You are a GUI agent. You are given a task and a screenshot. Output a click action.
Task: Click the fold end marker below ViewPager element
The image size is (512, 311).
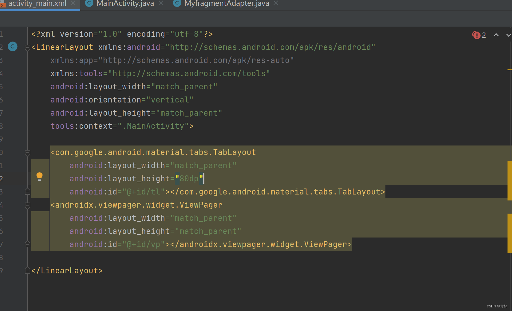(27, 244)
